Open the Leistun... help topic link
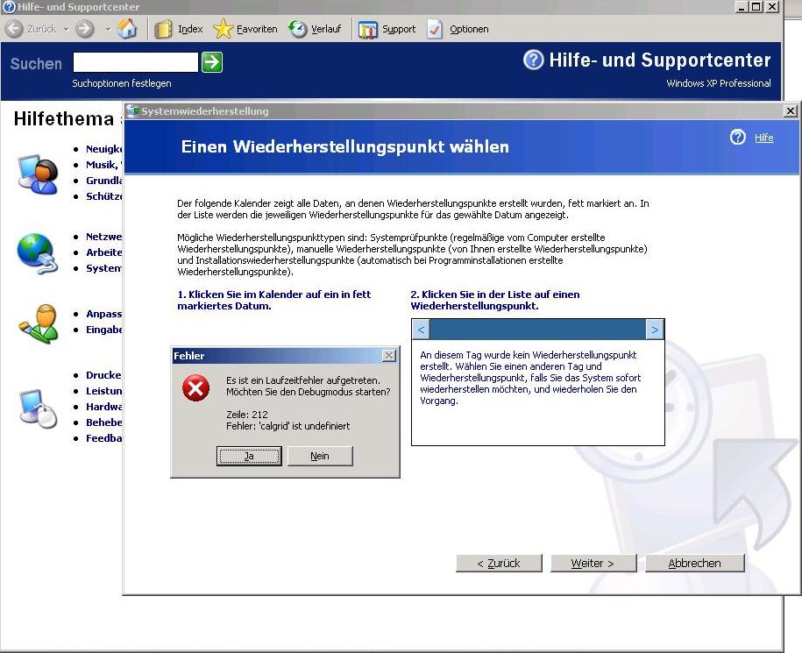 tap(103, 391)
